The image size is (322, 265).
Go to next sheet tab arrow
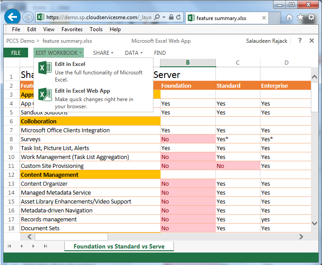click(33, 246)
